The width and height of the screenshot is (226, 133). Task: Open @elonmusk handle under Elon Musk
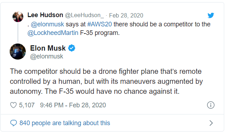pyautogui.click(x=47, y=56)
